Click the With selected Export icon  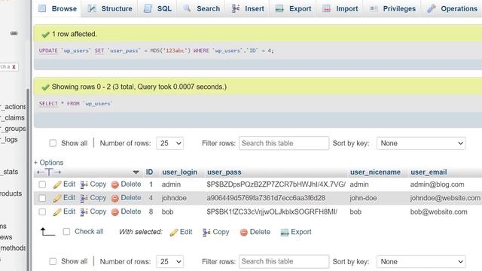tap(285, 233)
